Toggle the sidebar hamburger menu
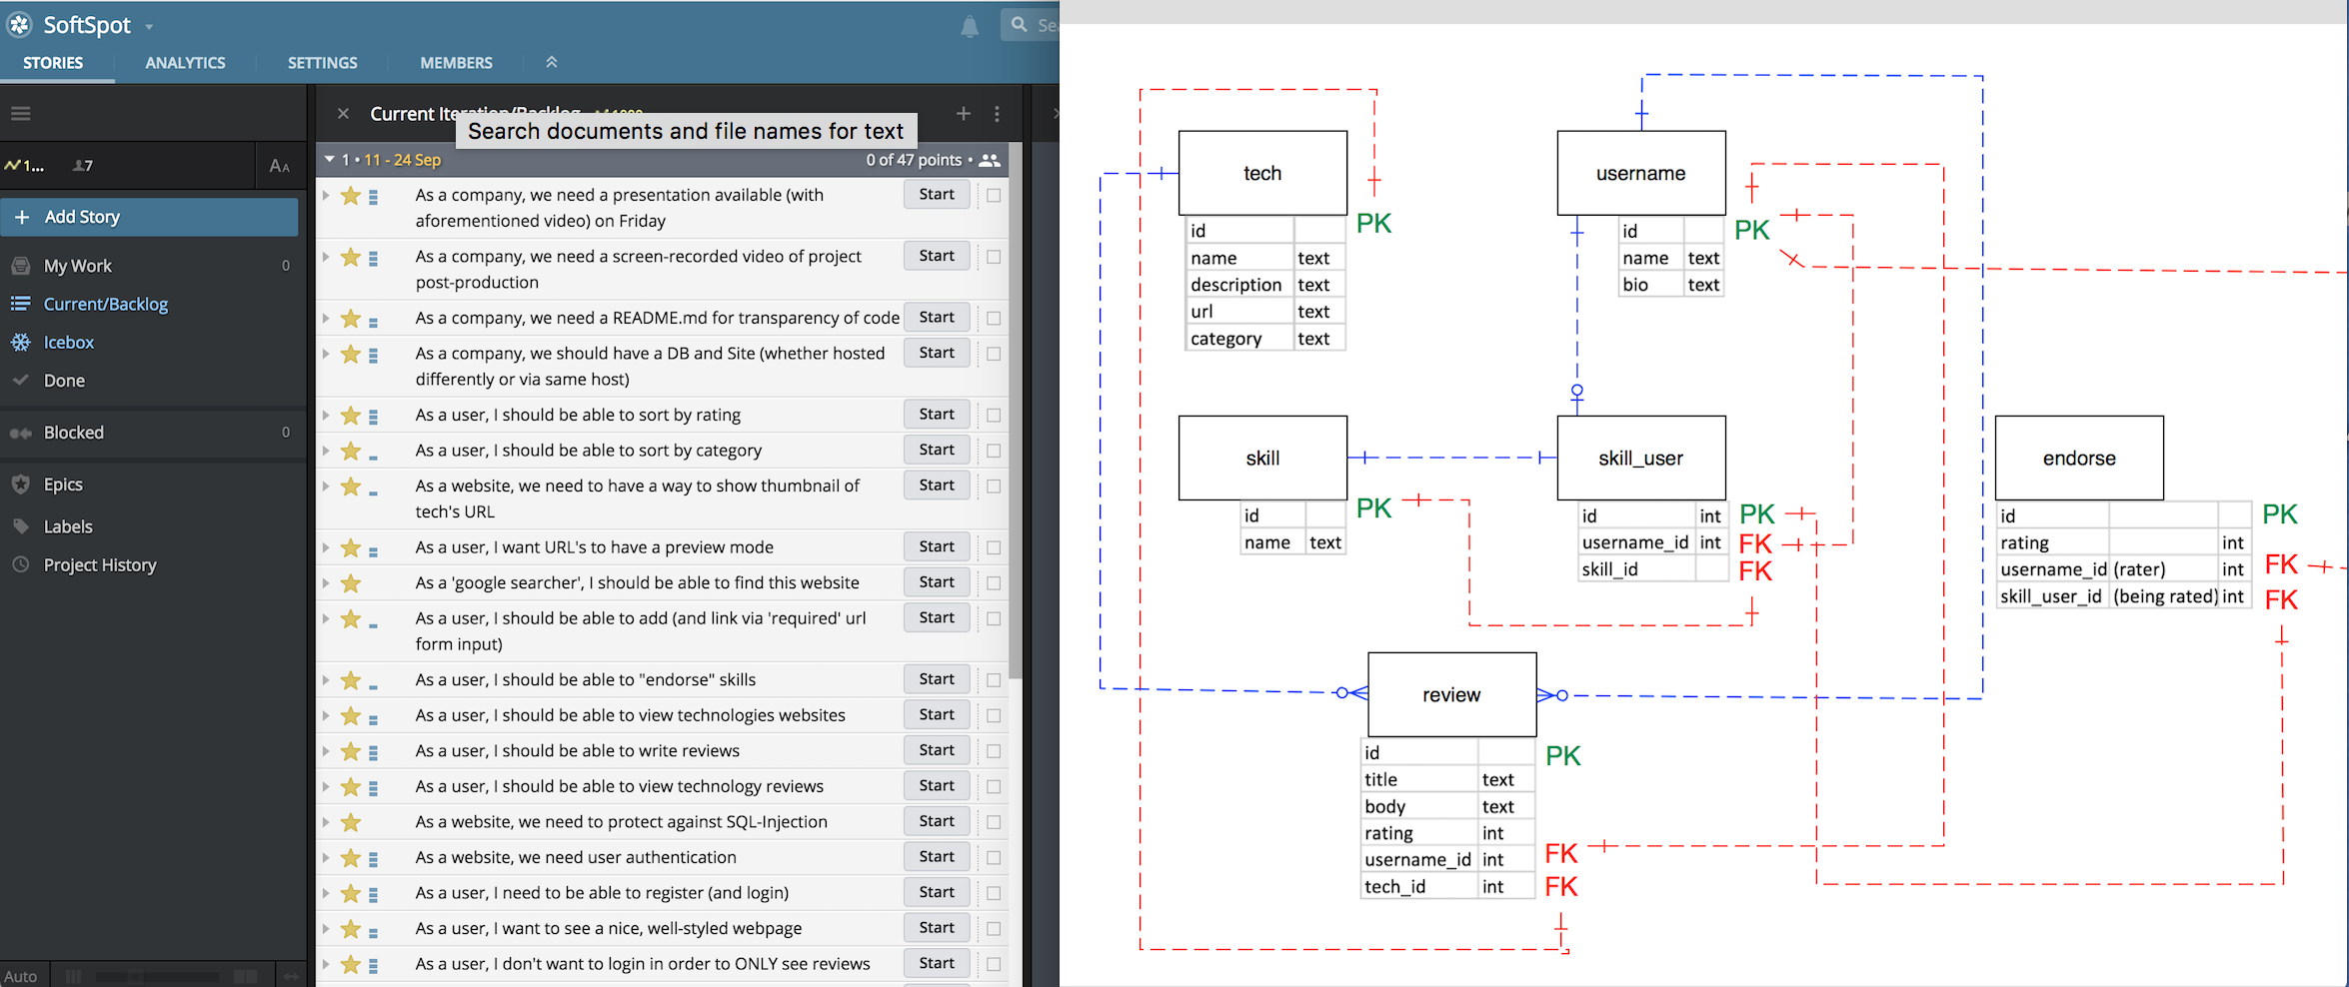The width and height of the screenshot is (2349, 987). [21, 114]
